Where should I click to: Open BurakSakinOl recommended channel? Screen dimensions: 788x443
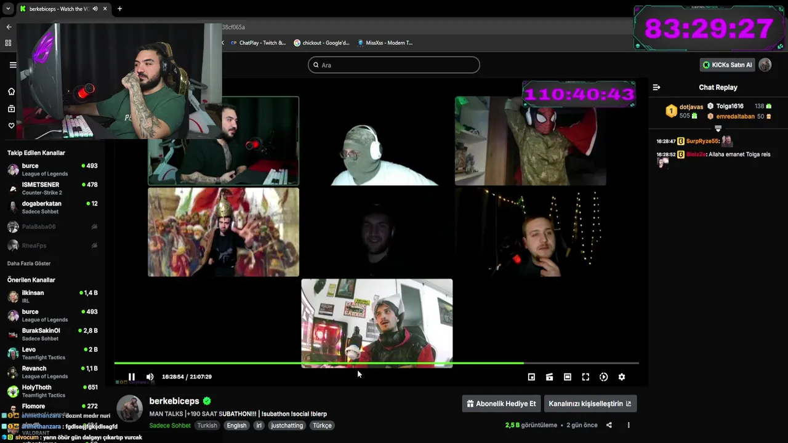(x=52, y=334)
